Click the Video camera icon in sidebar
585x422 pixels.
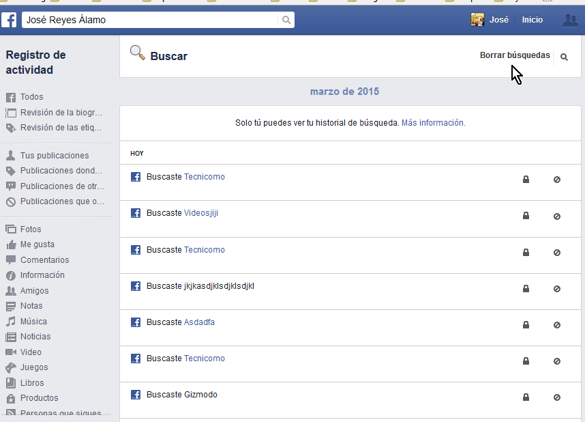coord(11,352)
